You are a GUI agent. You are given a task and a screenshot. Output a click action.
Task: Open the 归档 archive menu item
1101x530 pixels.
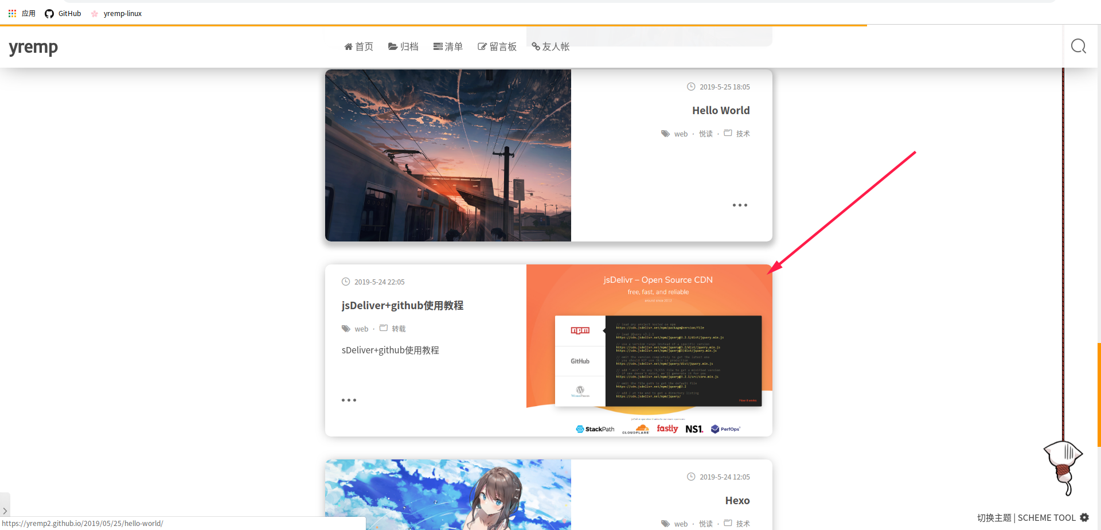(x=403, y=46)
